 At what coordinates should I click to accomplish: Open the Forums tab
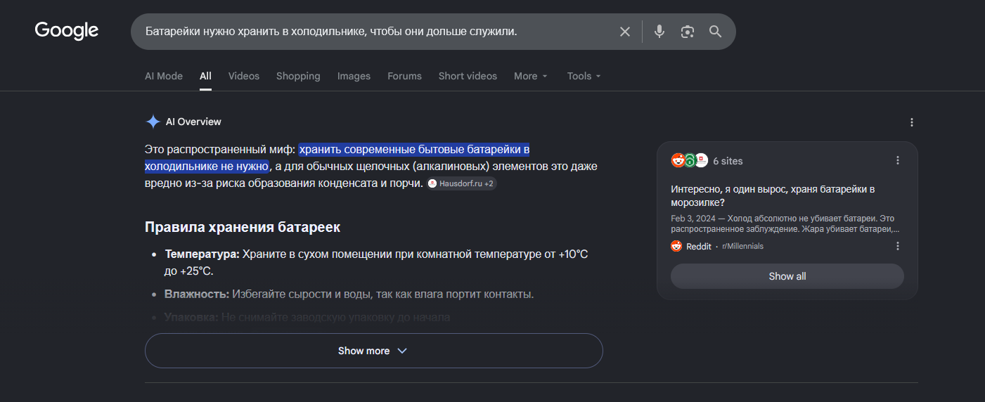pos(404,76)
